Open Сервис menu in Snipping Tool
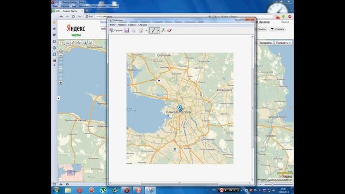This screenshot has width=345, height=194. point(132,25)
